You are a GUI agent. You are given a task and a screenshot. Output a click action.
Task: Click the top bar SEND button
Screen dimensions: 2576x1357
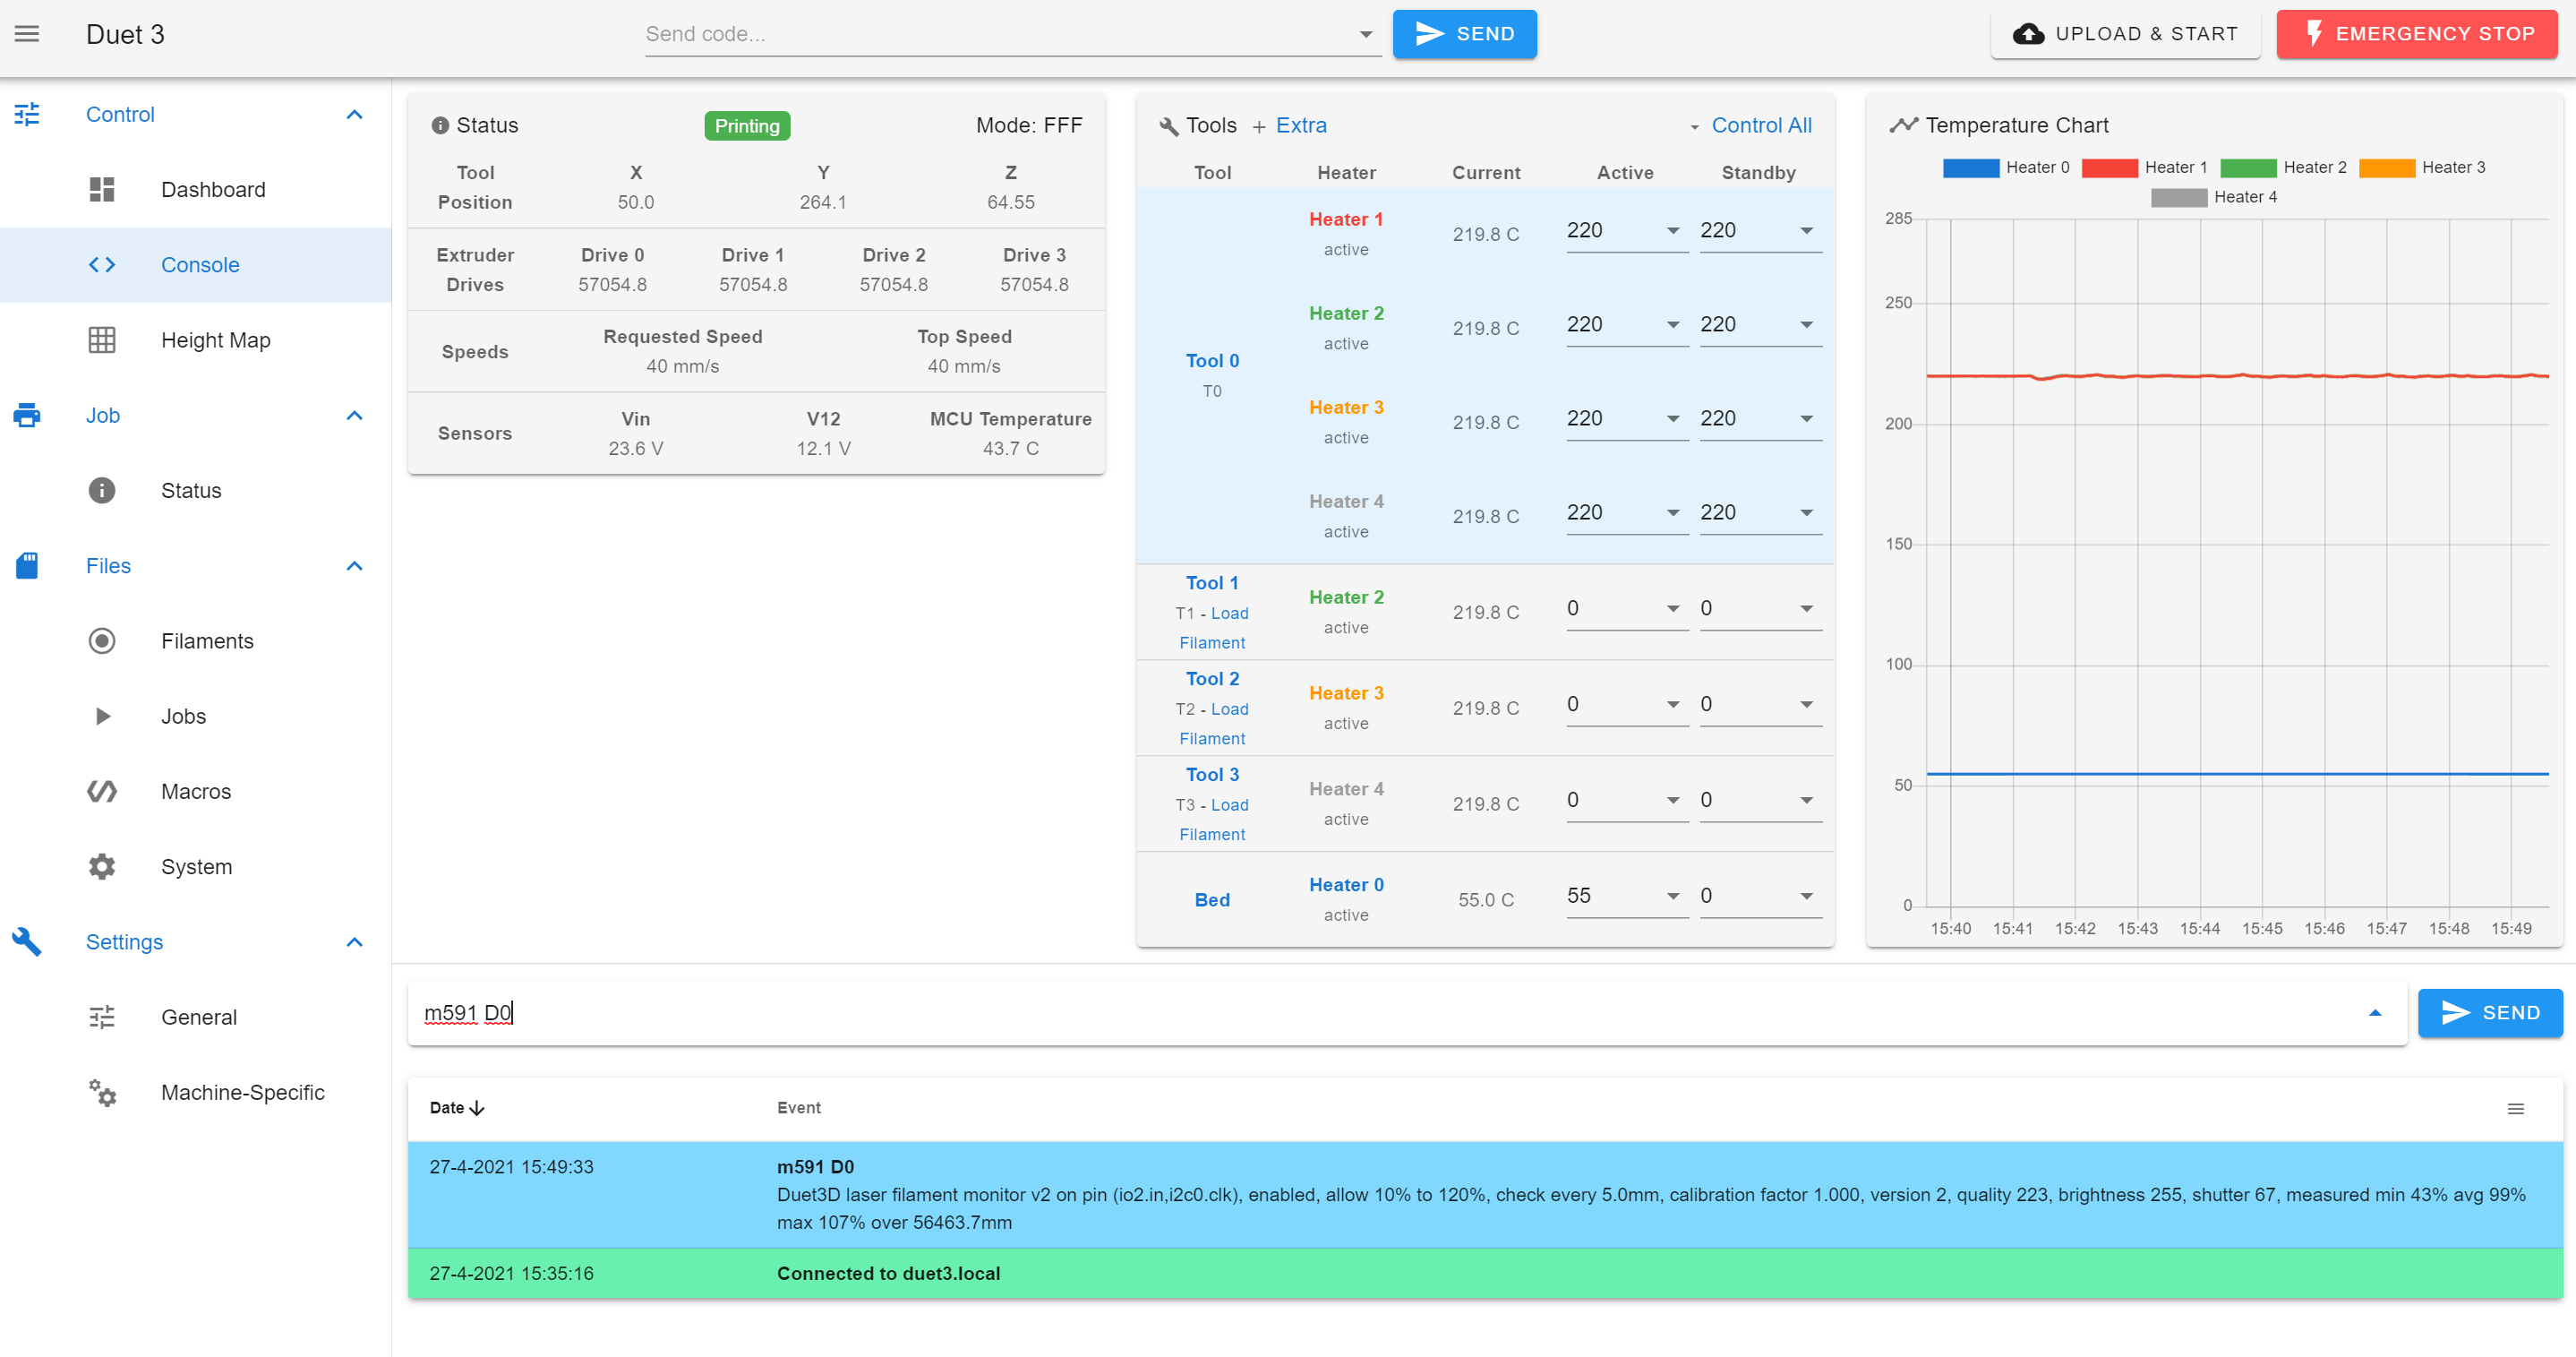(x=1464, y=34)
